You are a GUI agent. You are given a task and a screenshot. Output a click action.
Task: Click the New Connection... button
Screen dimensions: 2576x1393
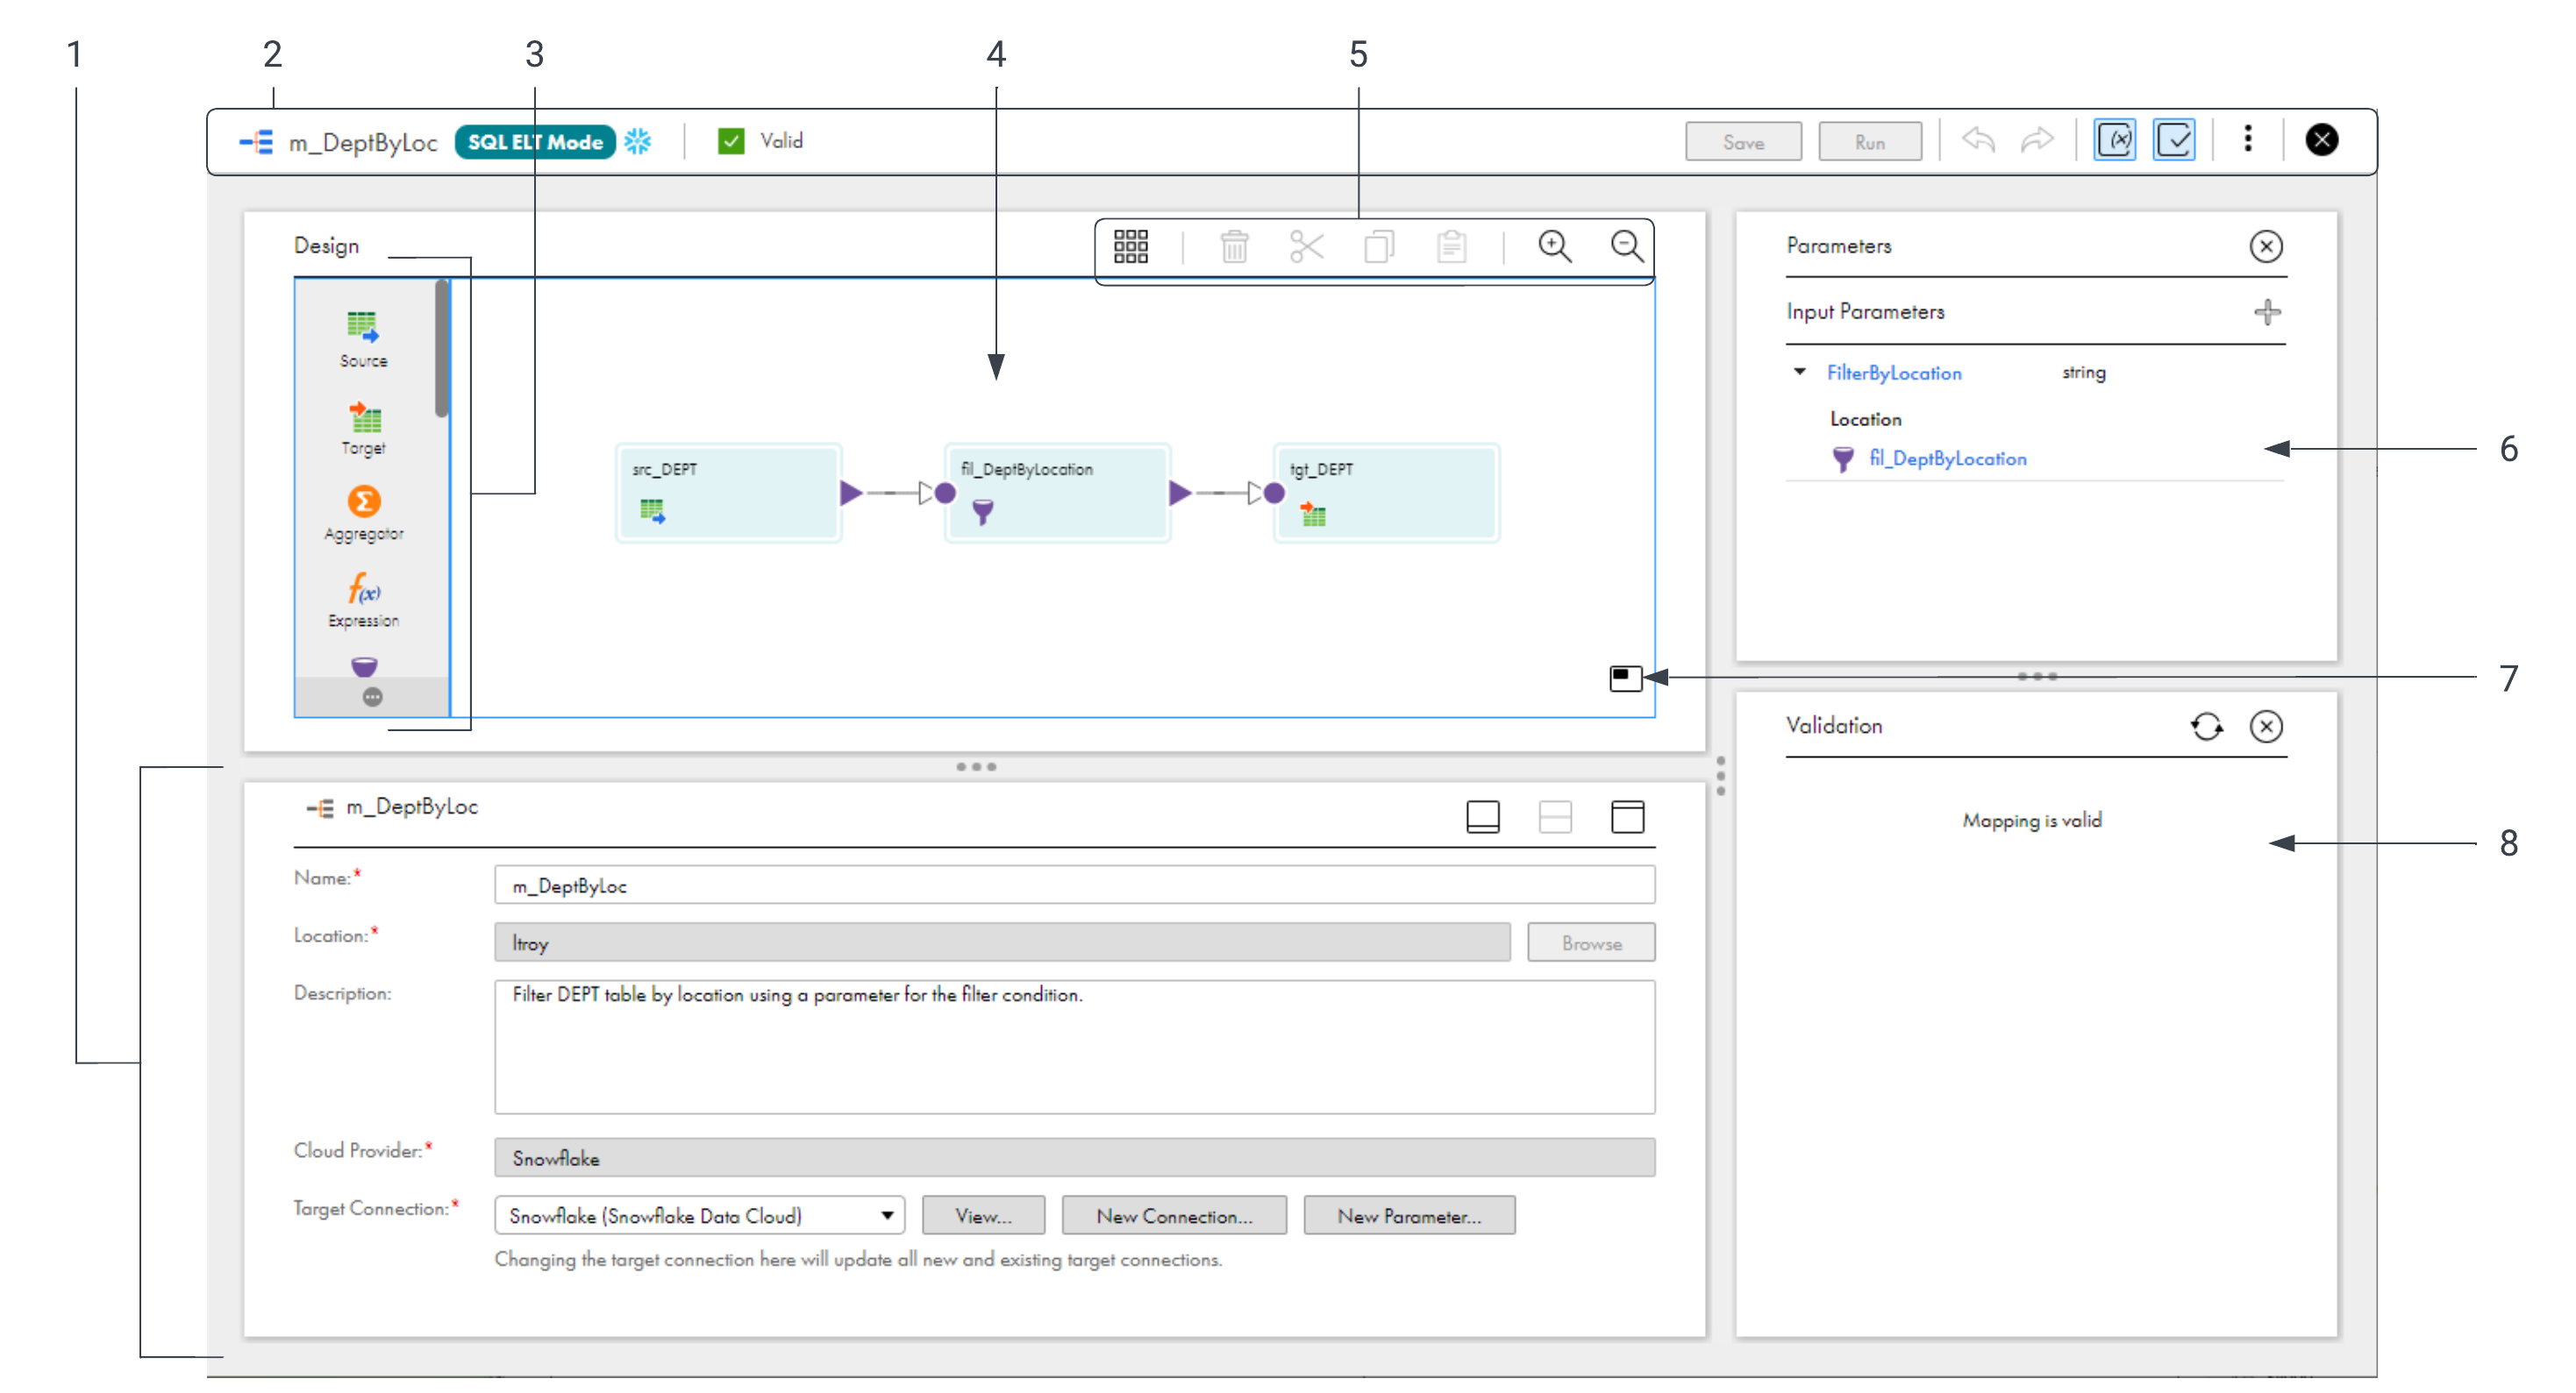point(1174,1215)
